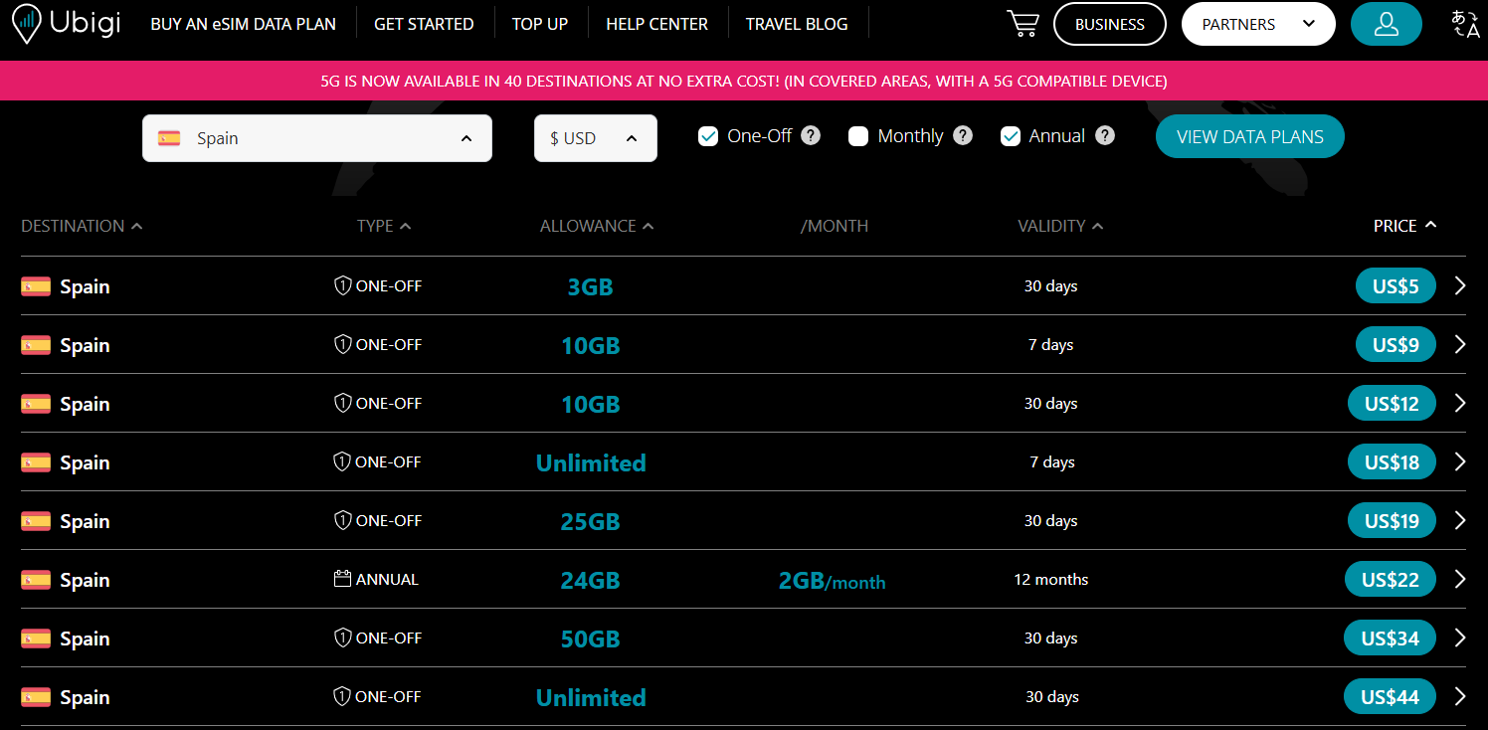Click the 2GB/month text
Screen dimensions: 1488x730
pyautogui.click(x=832, y=581)
